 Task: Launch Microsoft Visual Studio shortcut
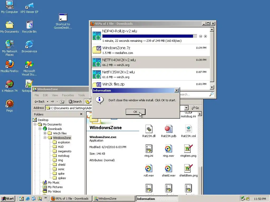[x=29, y=68]
